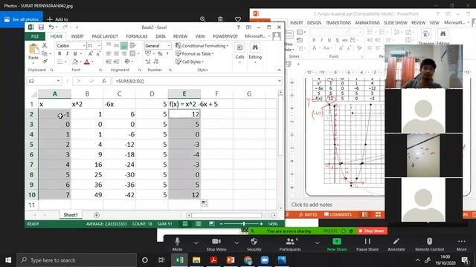The width and height of the screenshot is (476, 267).
Task: Click the Save icon in Excel title bar
Action: (41, 27)
